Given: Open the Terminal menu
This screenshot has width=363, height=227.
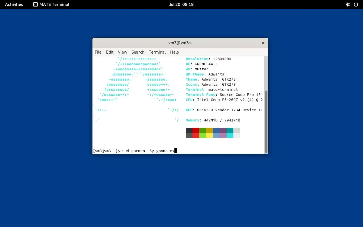Looking at the screenshot, I should point(157,52).
